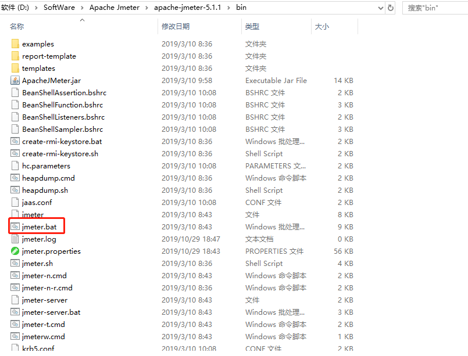Click the 文本文档 type cell
The image size is (468, 356).
click(x=259, y=239)
